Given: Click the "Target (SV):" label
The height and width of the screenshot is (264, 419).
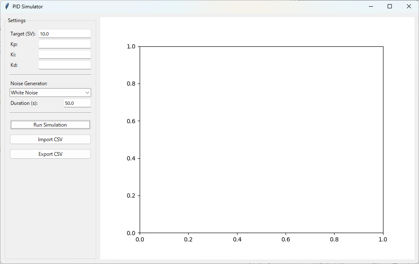Looking at the screenshot, I should pyautogui.click(x=23, y=34).
